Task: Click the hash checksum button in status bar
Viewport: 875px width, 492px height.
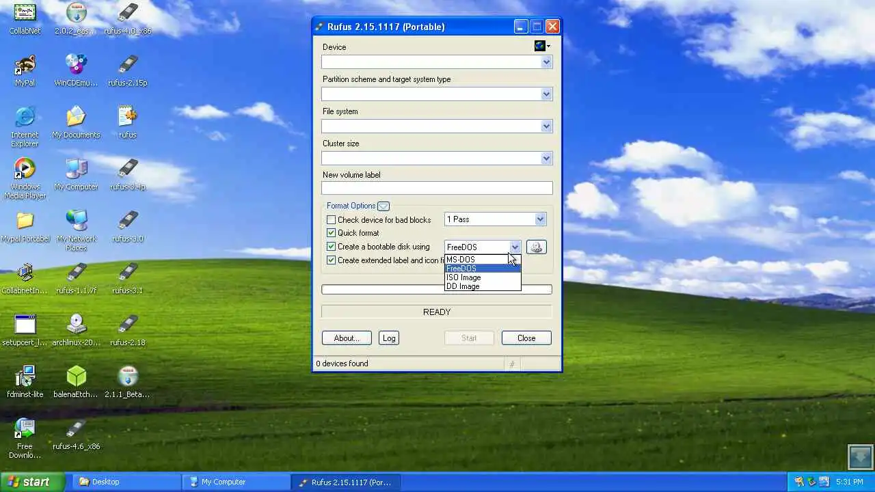Action: point(511,364)
